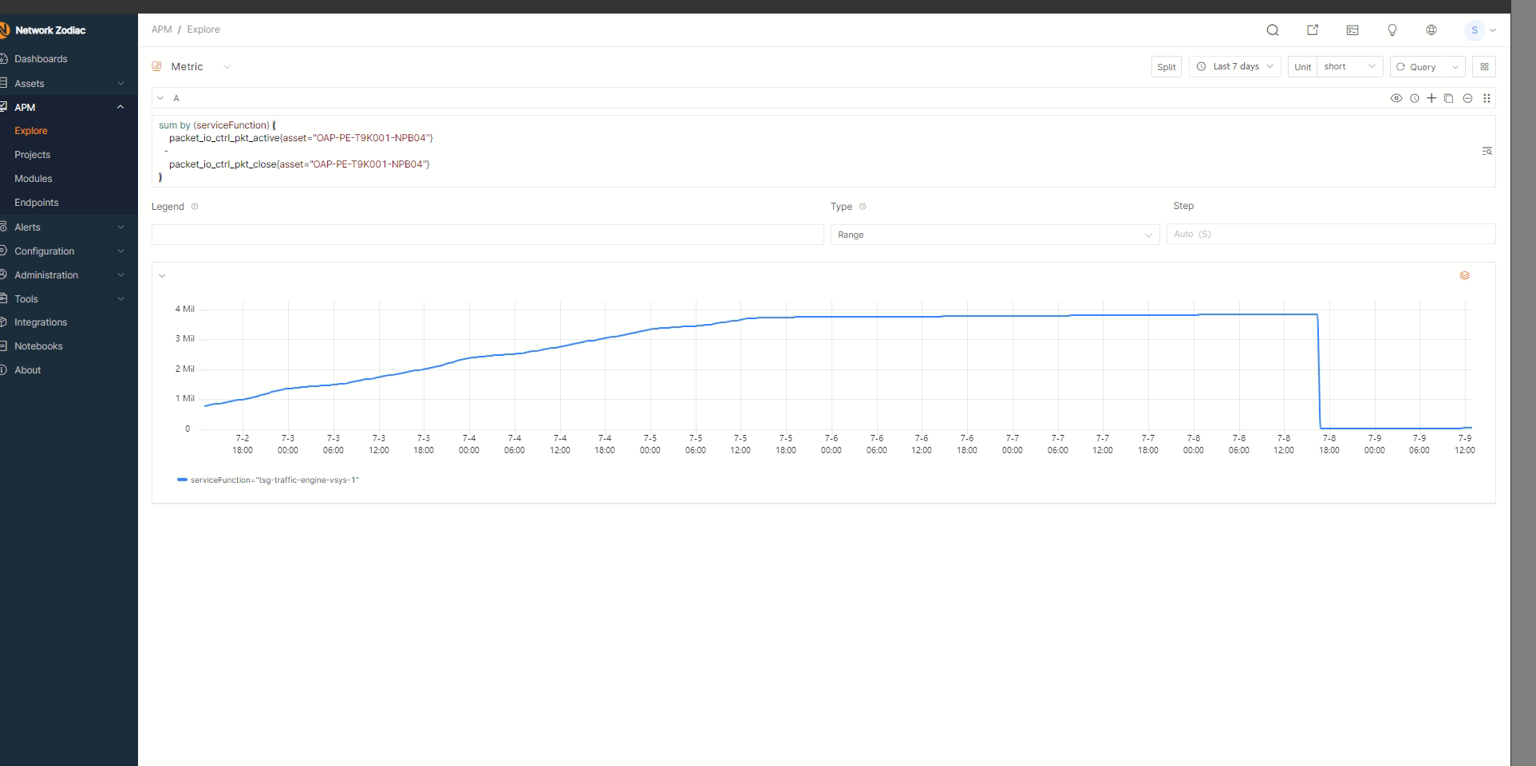Image resolution: width=1536 pixels, height=766 pixels.
Task: Click the query history clock icon
Action: click(x=1415, y=98)
